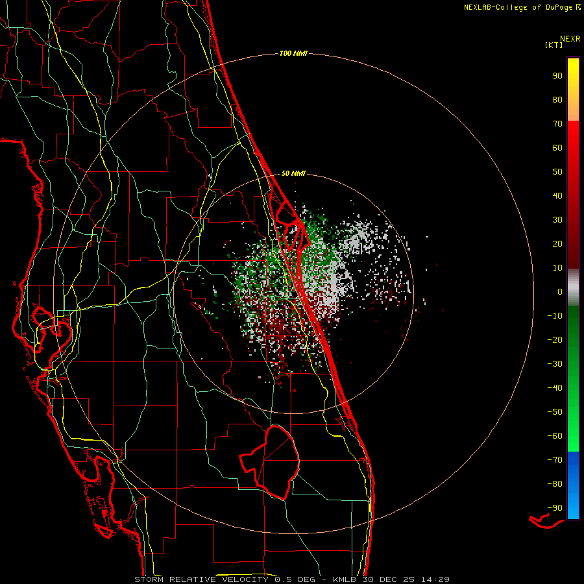Select the 90 knot scale label

[x=557, y=76]
